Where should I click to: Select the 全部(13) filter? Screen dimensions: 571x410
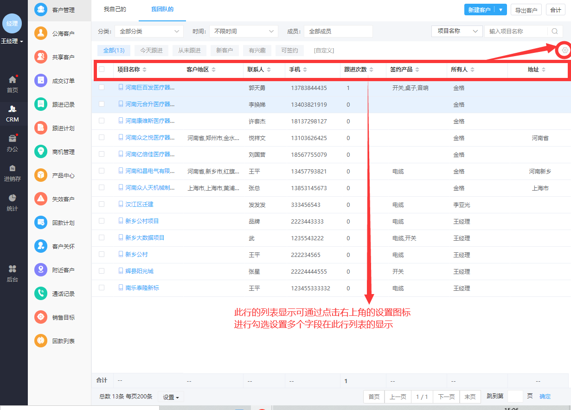(114, 51)
